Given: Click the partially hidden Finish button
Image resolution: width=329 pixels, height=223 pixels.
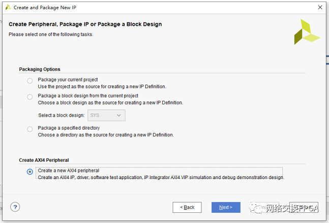Looking at the screenshot, I should pos(305,207).
